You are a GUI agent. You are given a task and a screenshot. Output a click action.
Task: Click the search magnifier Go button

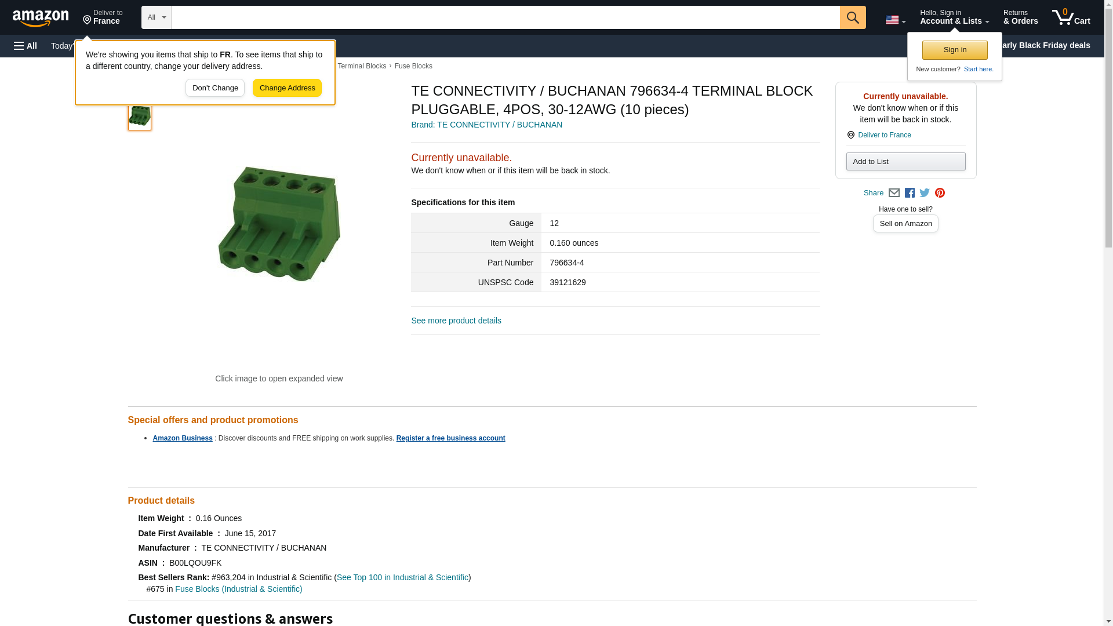(x=852, y=17)
